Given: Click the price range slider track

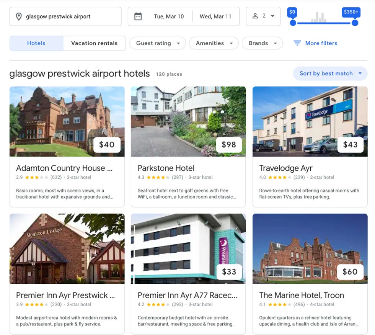Looking at the screenshot, I should (324, 23).
